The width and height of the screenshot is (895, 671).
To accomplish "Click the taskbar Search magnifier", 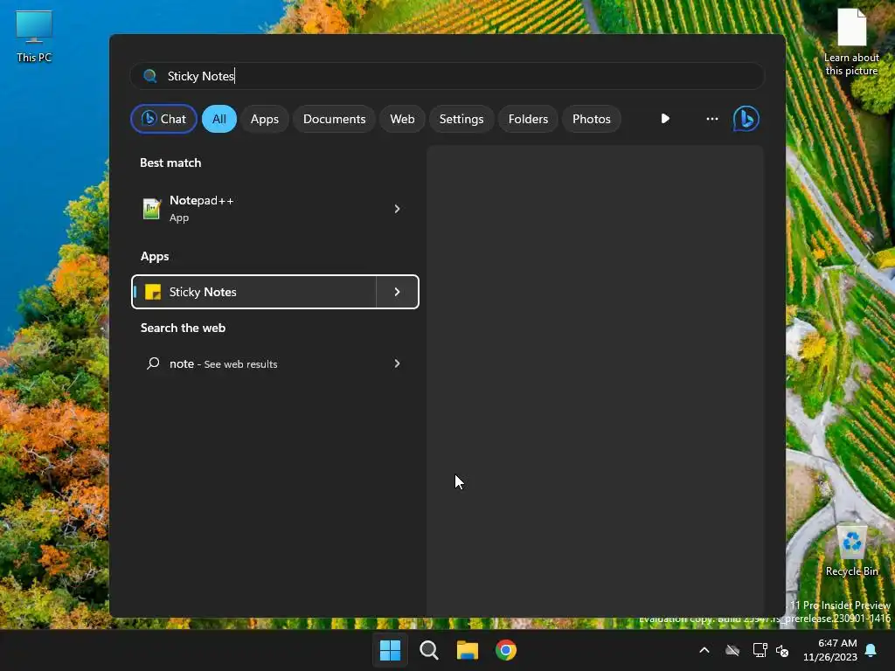I will [x=428, y=650].
